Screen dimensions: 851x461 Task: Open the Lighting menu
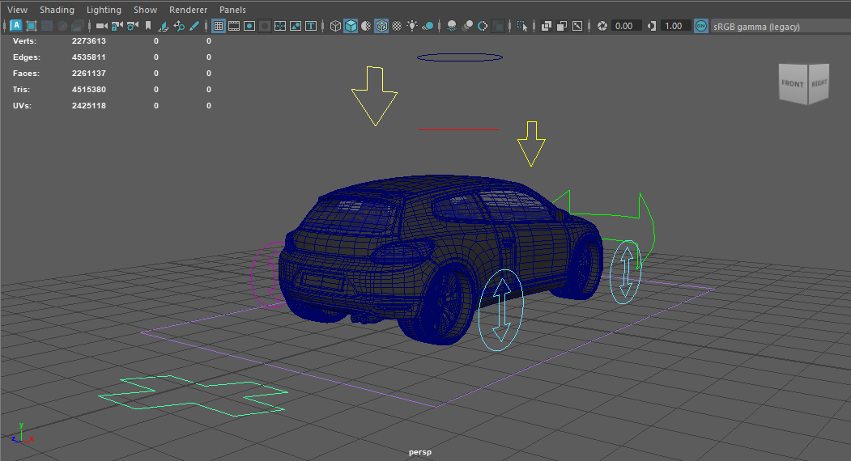104,10
